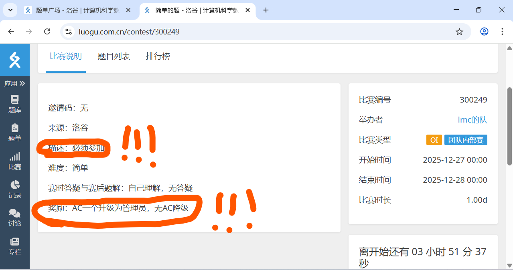Click the page vertical scrollbar
This screenshot has width=513, height=270.
[x=509, y=126]
